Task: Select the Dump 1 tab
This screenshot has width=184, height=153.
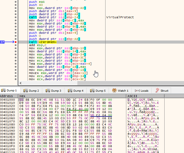Action: (10, 91)
